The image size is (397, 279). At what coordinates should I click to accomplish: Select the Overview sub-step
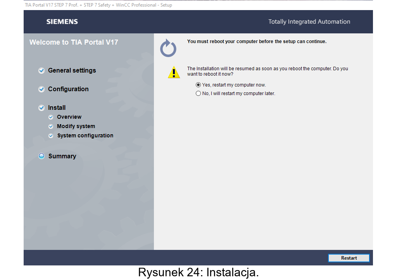[69, 117]
